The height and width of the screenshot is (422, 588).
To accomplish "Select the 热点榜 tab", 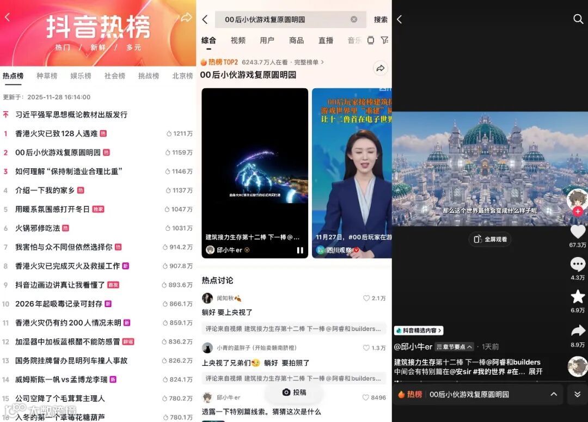I will click(x=13, y=76).
